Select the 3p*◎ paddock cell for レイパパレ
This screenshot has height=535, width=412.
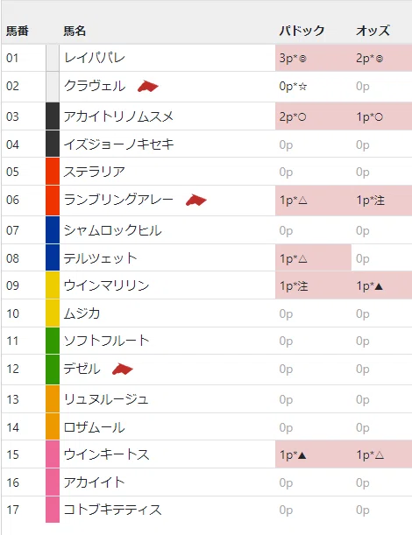[313, 58]
